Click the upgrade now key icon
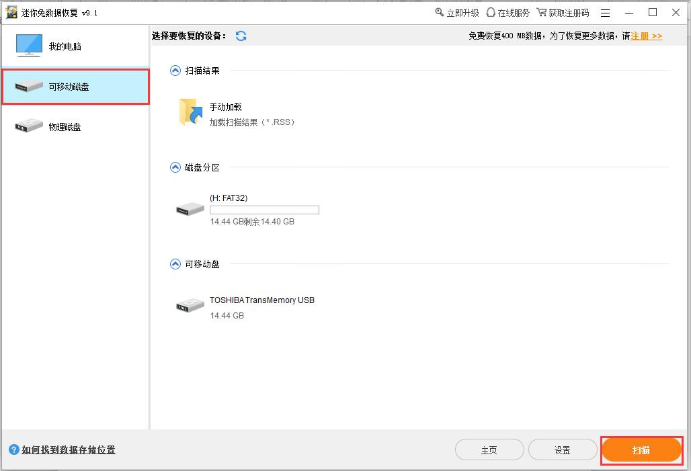Screen dimensions: 691x471 440,12
